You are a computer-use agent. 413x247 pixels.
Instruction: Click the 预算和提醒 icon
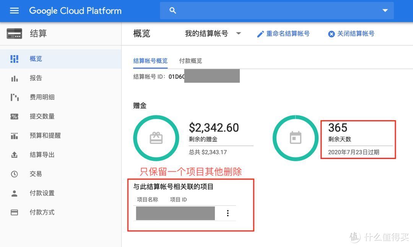tap(14, 136)
